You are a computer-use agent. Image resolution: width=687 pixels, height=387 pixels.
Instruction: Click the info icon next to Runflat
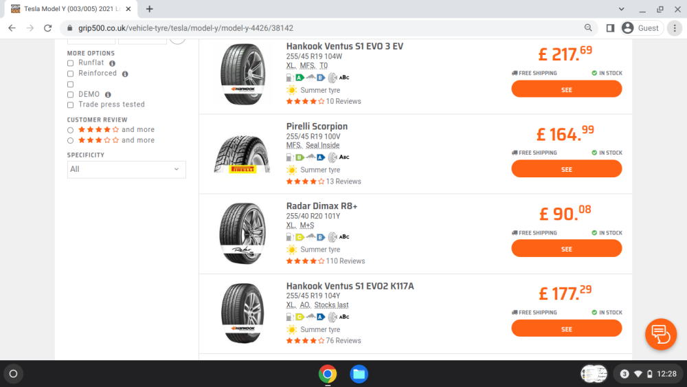(112, 63)
